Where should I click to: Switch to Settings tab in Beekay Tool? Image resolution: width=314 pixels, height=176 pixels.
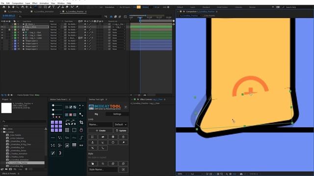117,114
